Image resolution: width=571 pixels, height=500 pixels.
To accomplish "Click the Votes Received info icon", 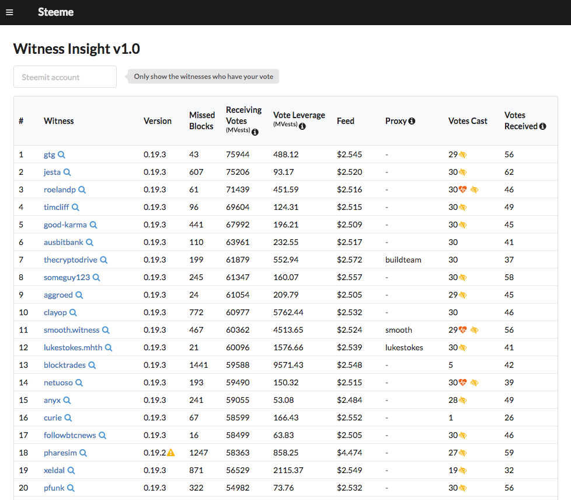I will 542,126.
